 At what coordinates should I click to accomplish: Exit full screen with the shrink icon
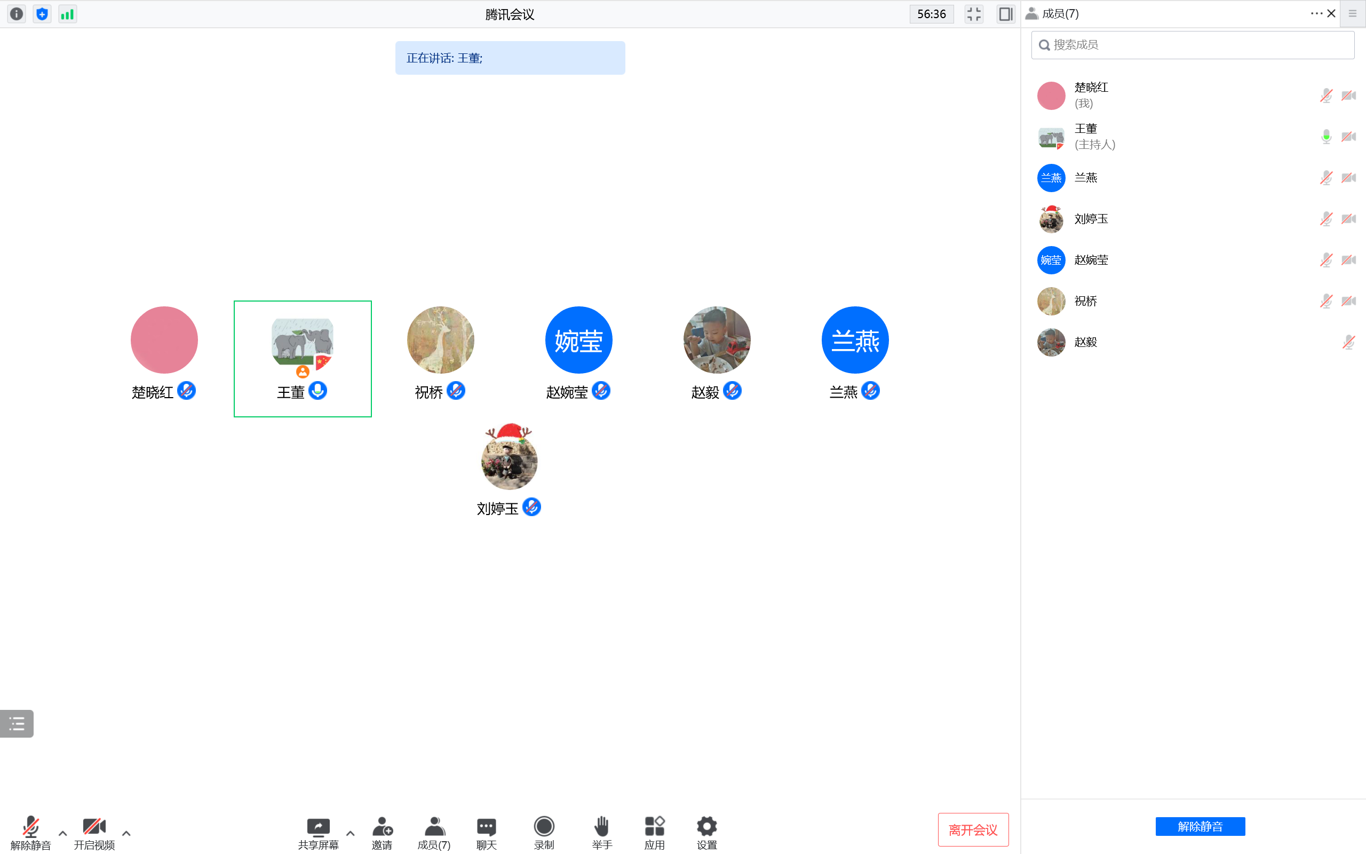[x=974, y=13]
